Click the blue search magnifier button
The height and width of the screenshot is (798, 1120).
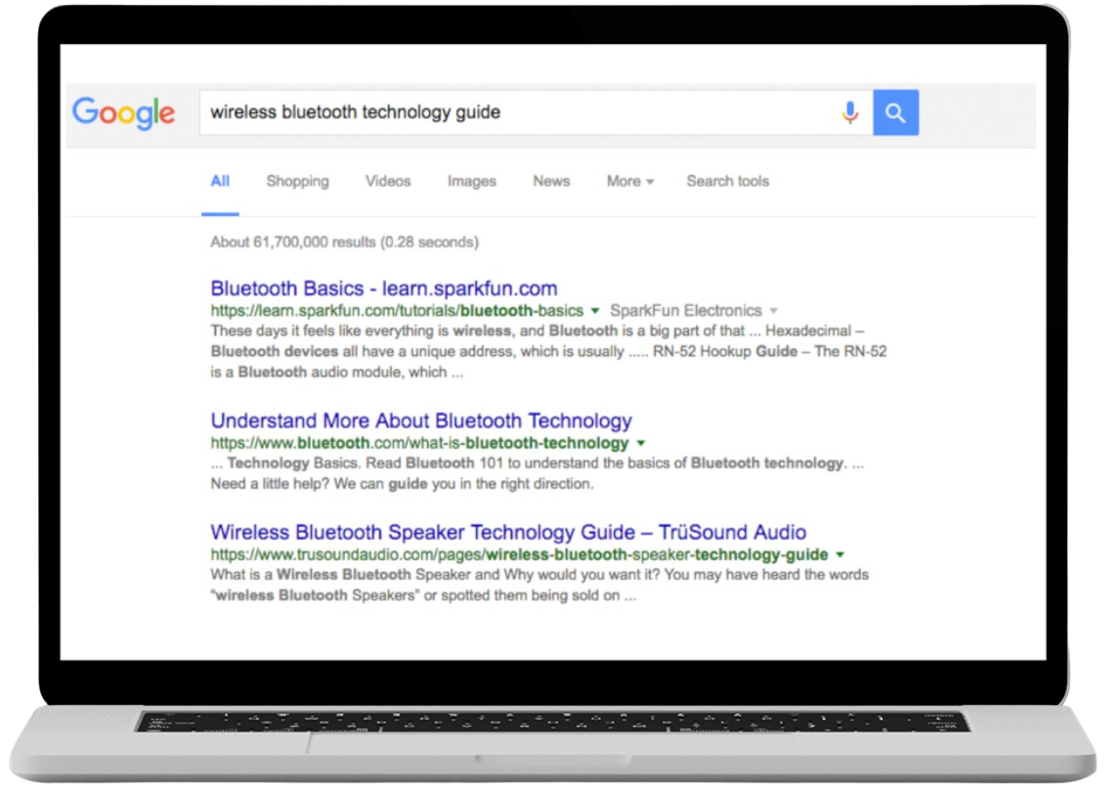[x=896, y=112]
